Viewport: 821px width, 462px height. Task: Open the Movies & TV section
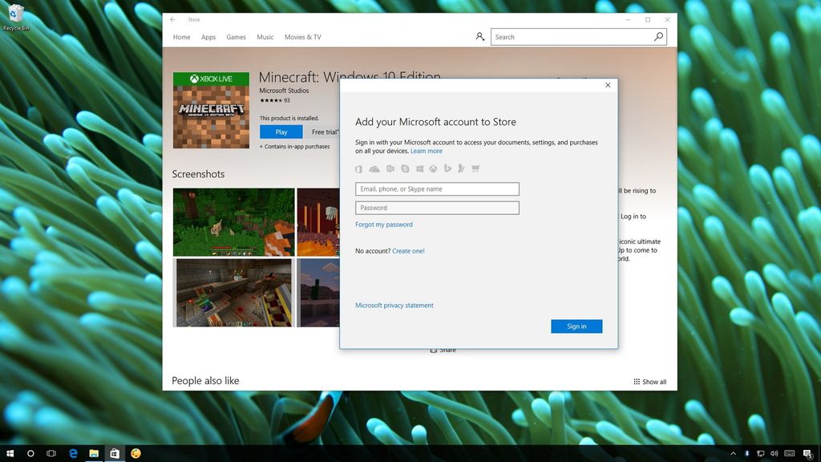[x=302, y=37]
